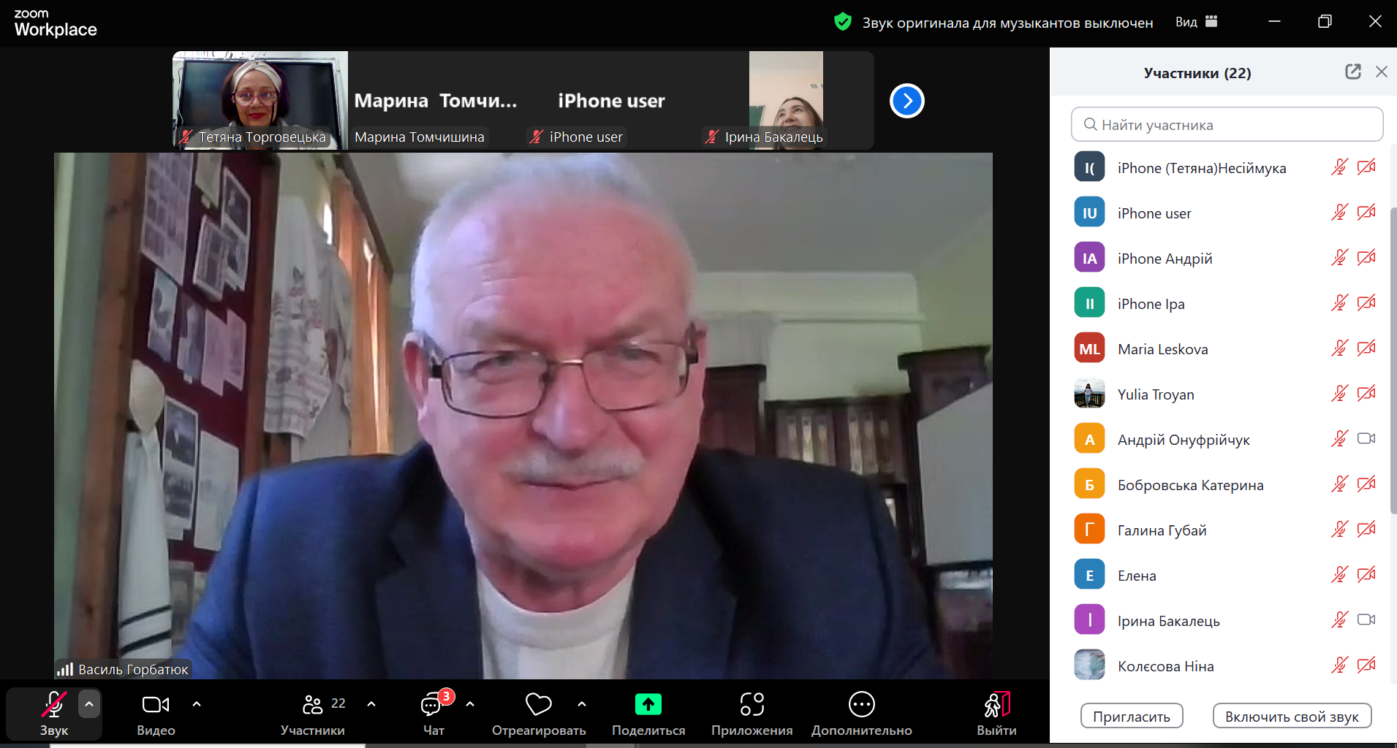Open the Вид view menu

pos(1196,22)
